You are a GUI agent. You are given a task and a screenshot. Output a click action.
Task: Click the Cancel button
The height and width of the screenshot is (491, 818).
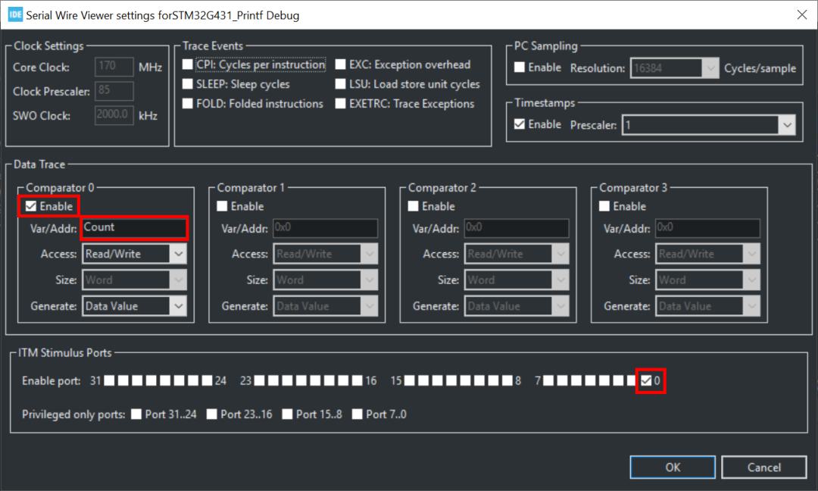[x=764, y=467]
